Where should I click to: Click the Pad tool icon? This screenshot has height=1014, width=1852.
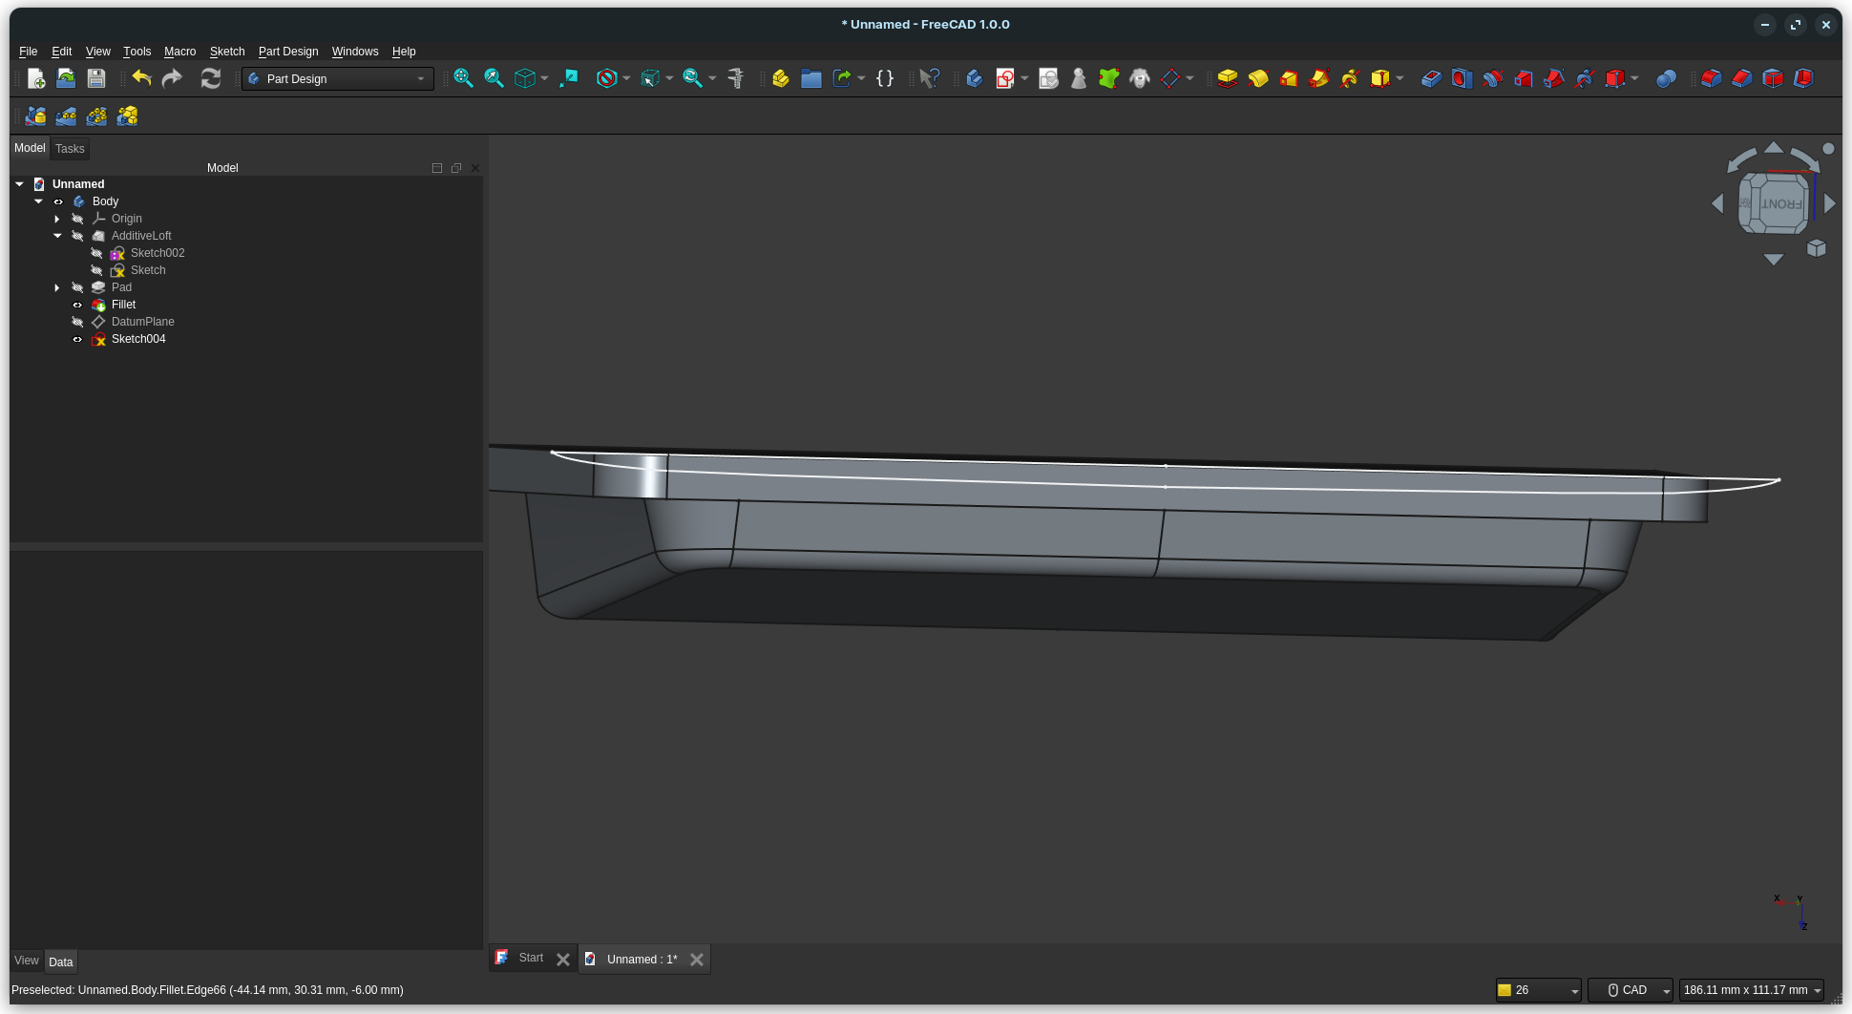point(1227,78)
